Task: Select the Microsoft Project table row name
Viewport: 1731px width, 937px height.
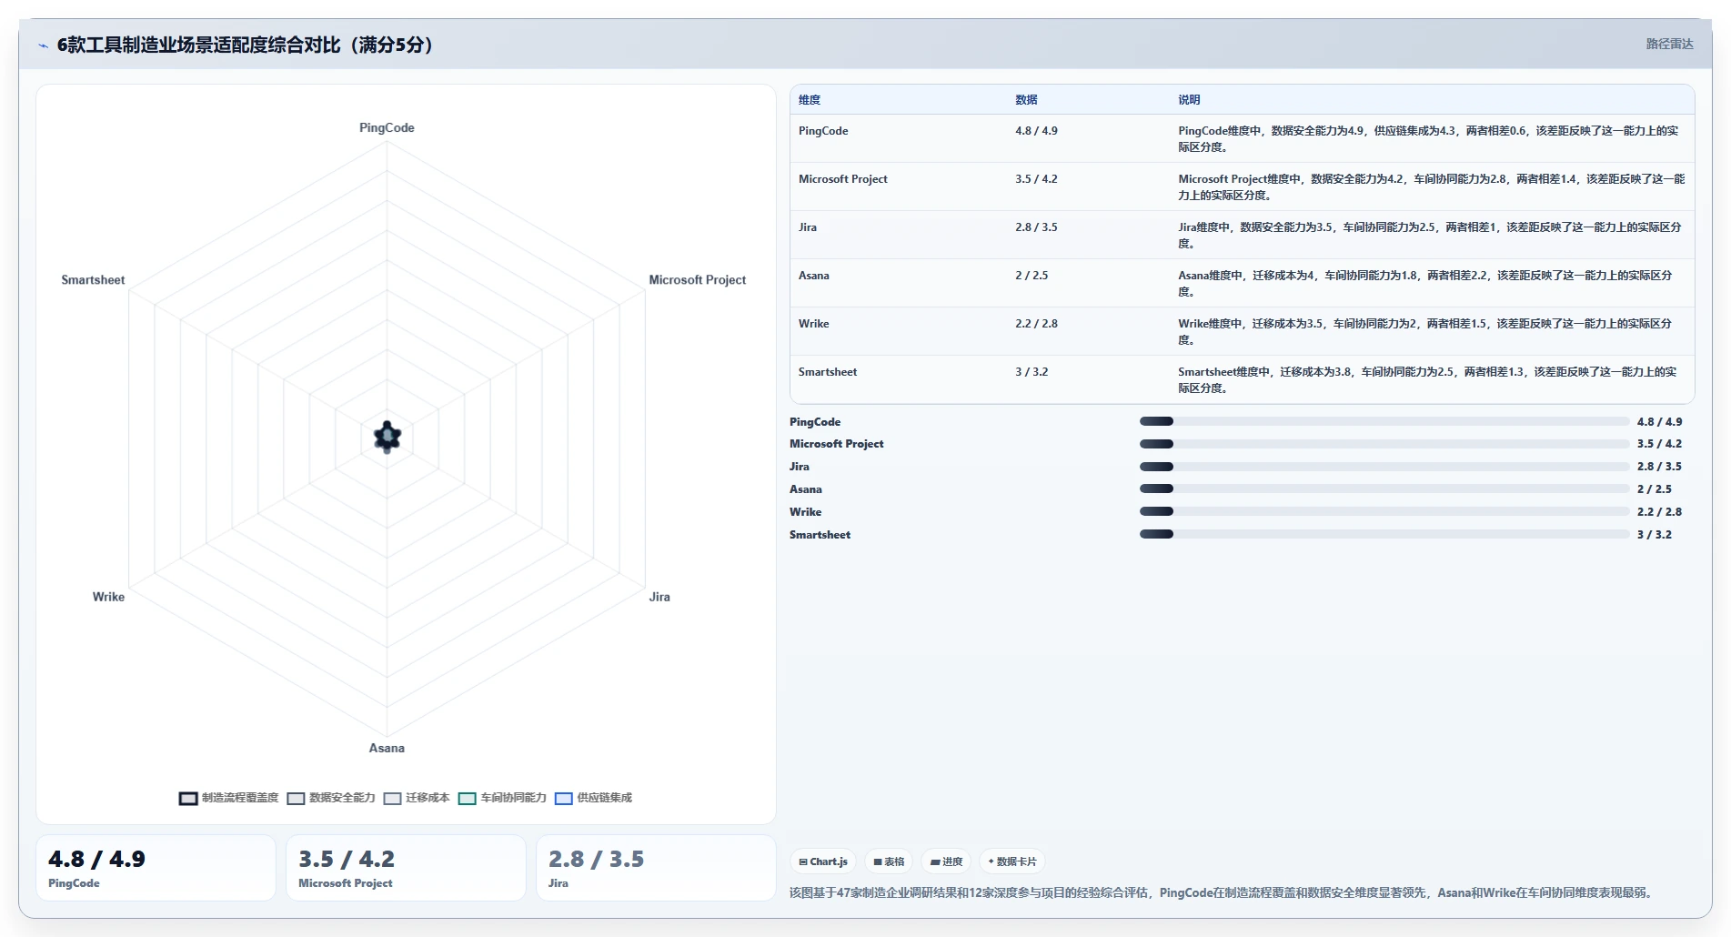Action: click(843, 179)
